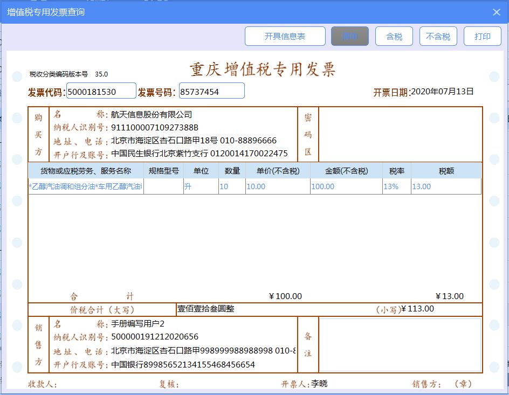Click the 货物或应税劳务、服务名称 column header
The image size is (509, 395).
point(86,170)
